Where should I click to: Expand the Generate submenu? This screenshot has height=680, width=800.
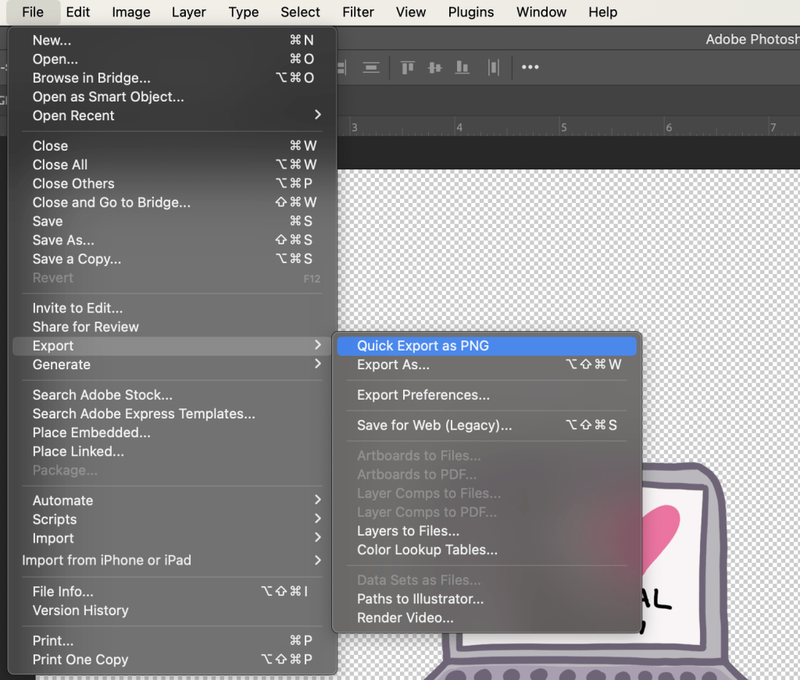click(62, 365)
